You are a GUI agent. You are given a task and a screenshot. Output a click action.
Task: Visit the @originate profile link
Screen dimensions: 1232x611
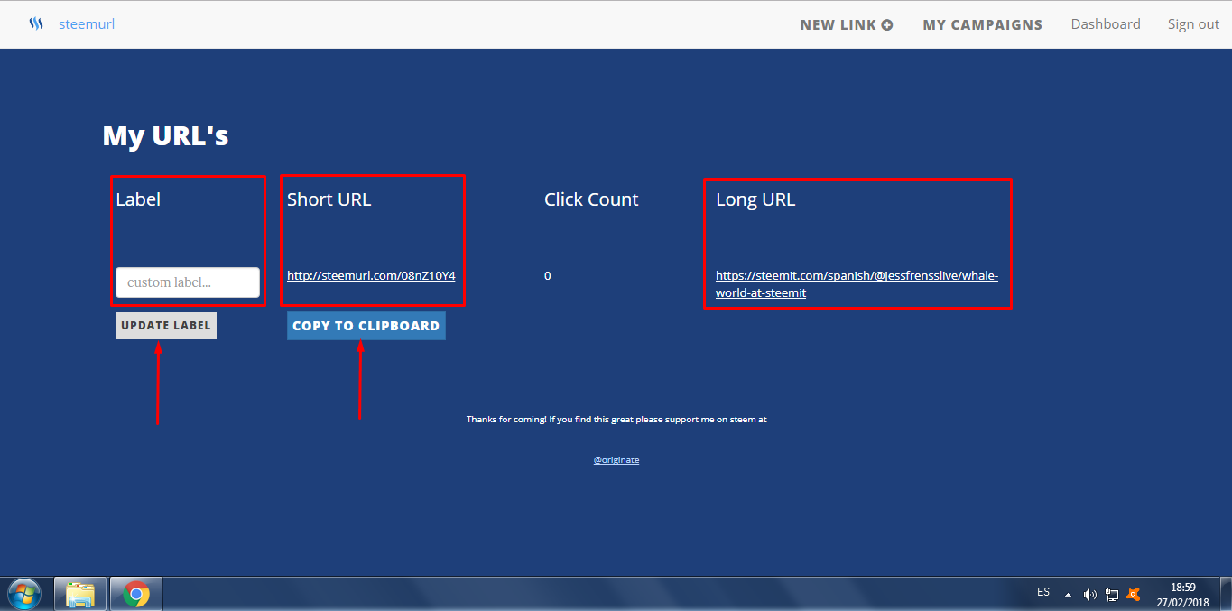pos(616,459)
